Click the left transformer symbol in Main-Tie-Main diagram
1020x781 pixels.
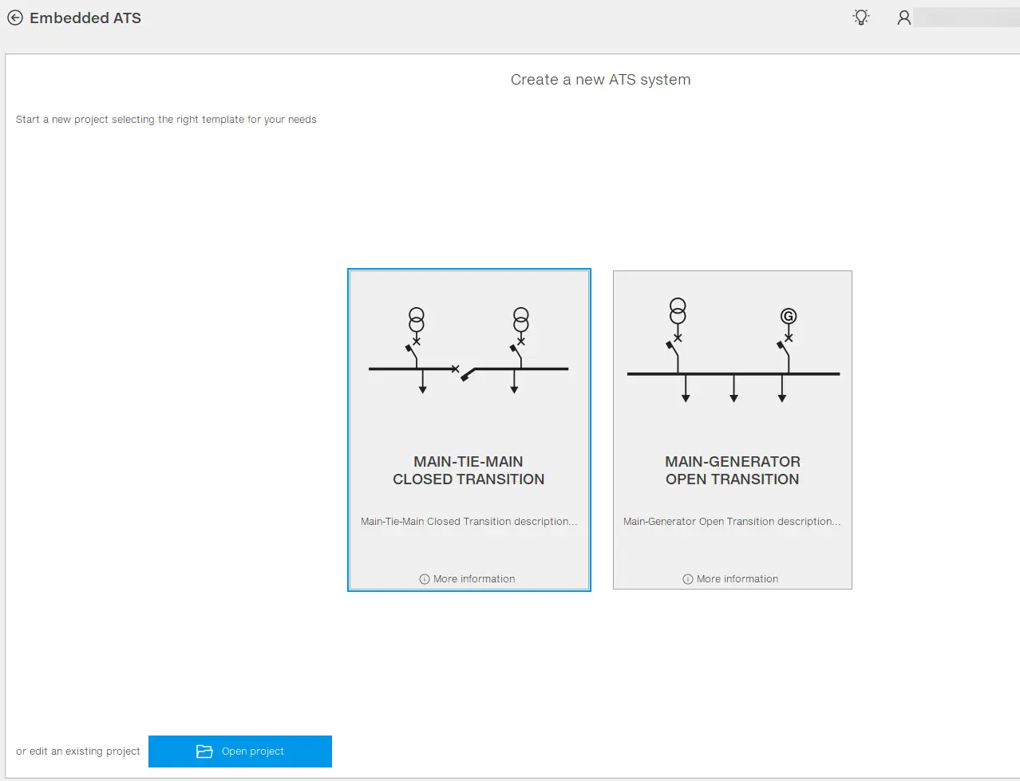click(x=417, y=320)
